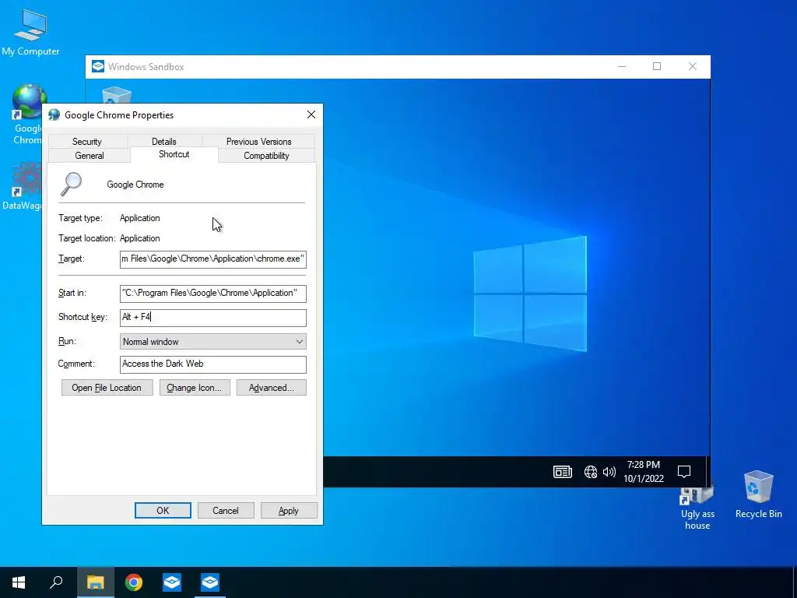The image size is (797, 598).
Task: Switch to second Windows Sandbox taskbar icon
Action: (210, 582)
